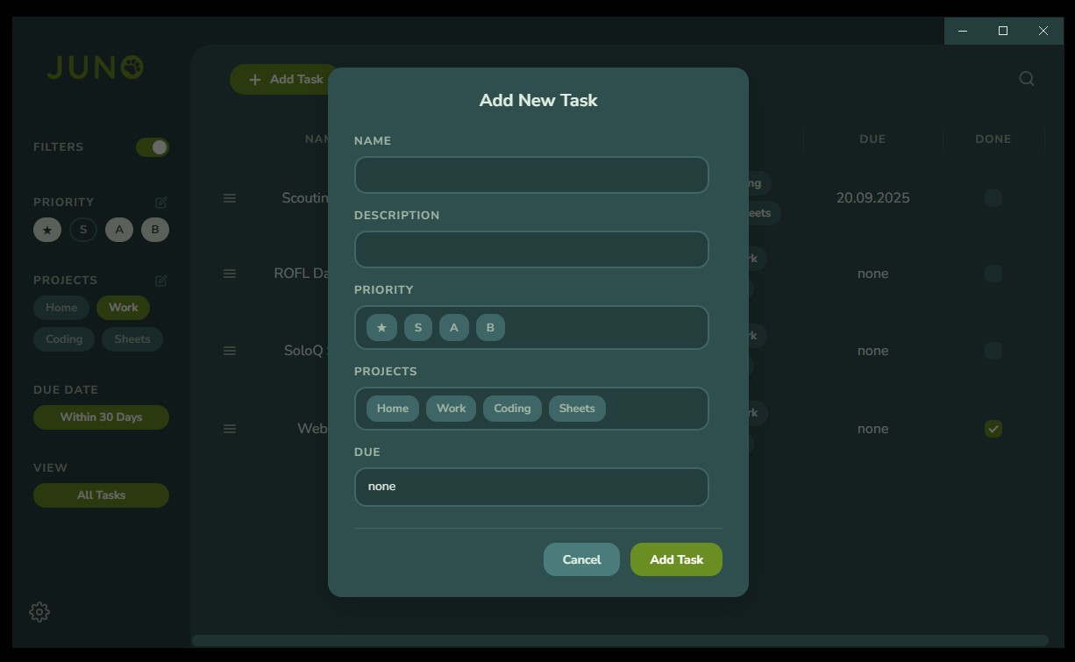The width and height of the screenshot is (1075, 662).
Task: Open settings gear icon
Action: coord(39,612)
